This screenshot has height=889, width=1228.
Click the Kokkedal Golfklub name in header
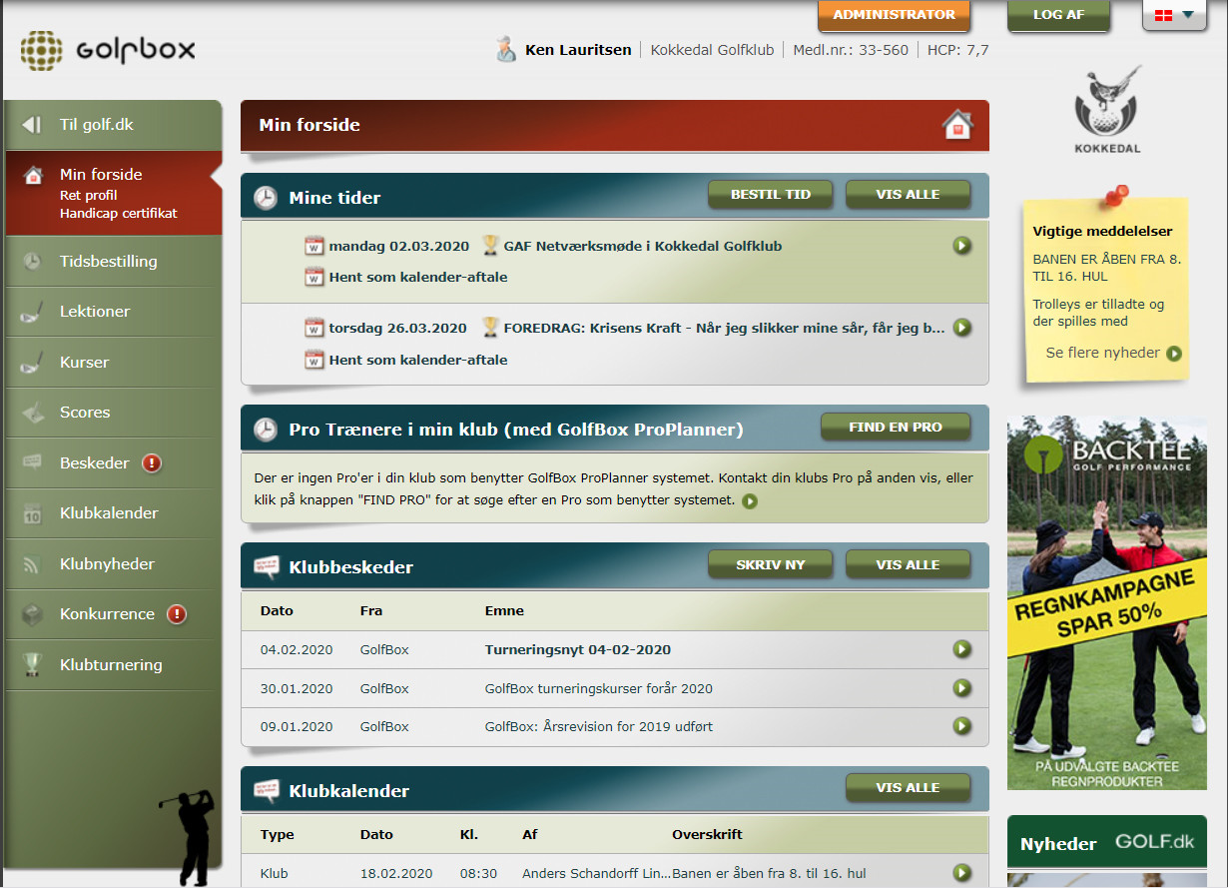[x=712, y=49]
